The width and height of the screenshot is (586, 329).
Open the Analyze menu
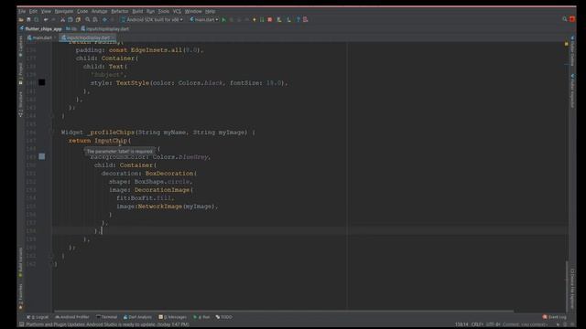click(100, 11)
